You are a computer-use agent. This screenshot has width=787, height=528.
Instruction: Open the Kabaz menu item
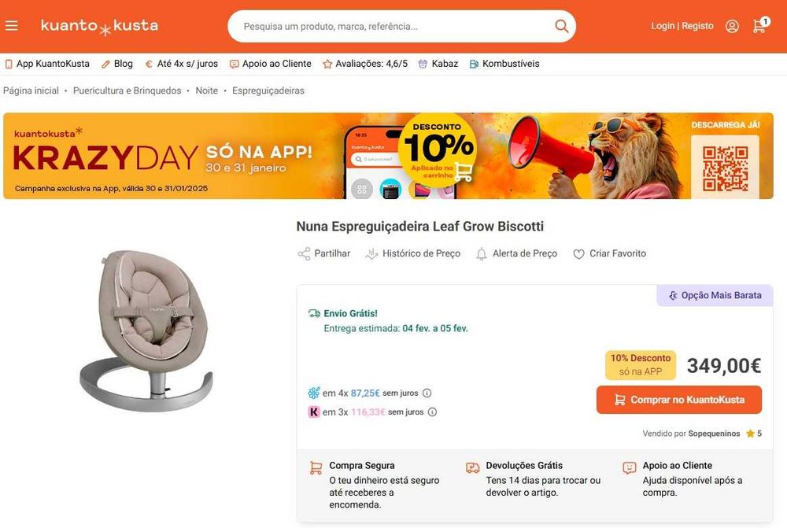[x=438, y=64]
